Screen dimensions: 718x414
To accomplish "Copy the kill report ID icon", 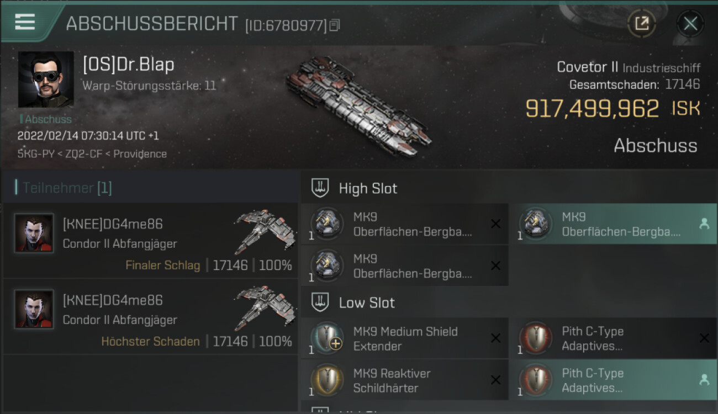I will 334,25.
